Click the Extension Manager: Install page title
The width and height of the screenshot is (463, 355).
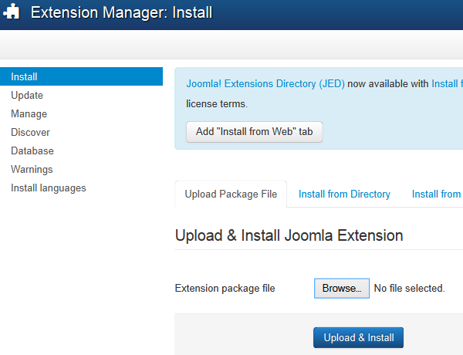(121, 13)
